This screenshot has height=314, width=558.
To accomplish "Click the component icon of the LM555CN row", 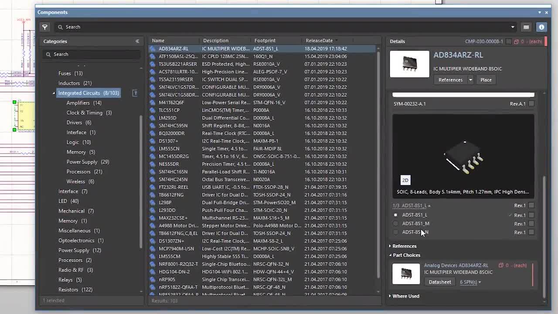I will point(153,149).
